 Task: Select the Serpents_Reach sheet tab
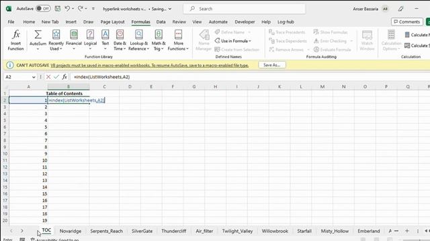[106, 231]
